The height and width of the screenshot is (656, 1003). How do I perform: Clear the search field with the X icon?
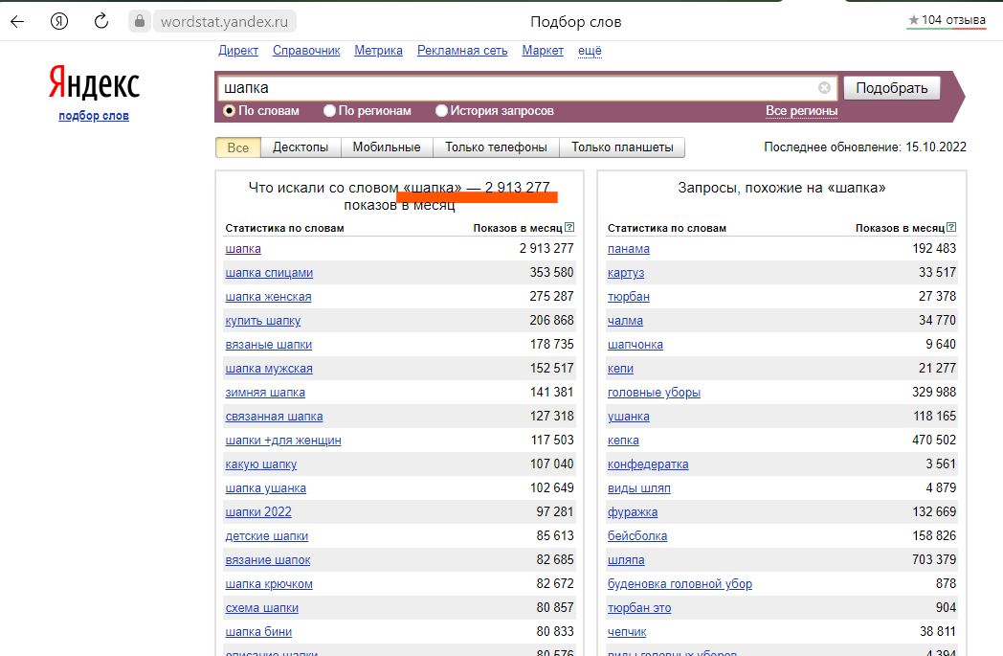coord(824,88)
